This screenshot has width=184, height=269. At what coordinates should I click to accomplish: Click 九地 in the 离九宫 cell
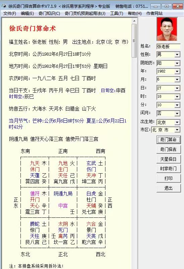click(63, 163)
